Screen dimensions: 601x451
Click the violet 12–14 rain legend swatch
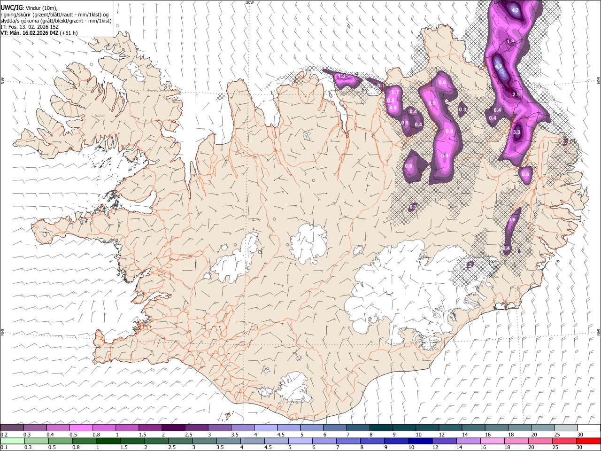pyautogui.click(x=444, y=441)
